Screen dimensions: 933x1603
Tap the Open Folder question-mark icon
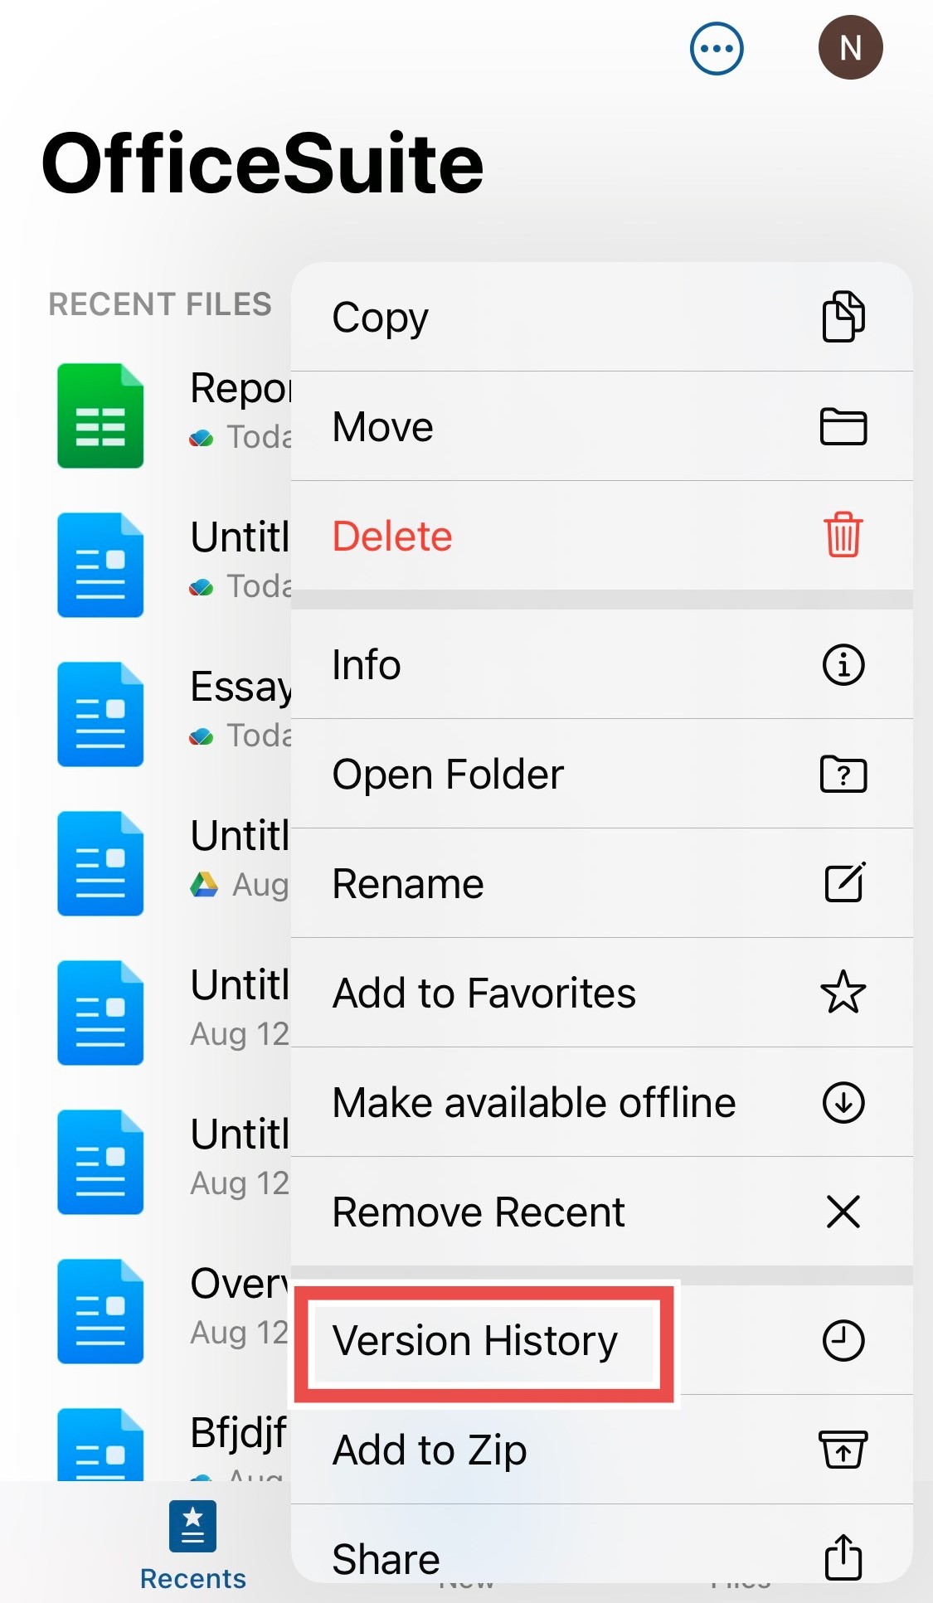(843, 775)
